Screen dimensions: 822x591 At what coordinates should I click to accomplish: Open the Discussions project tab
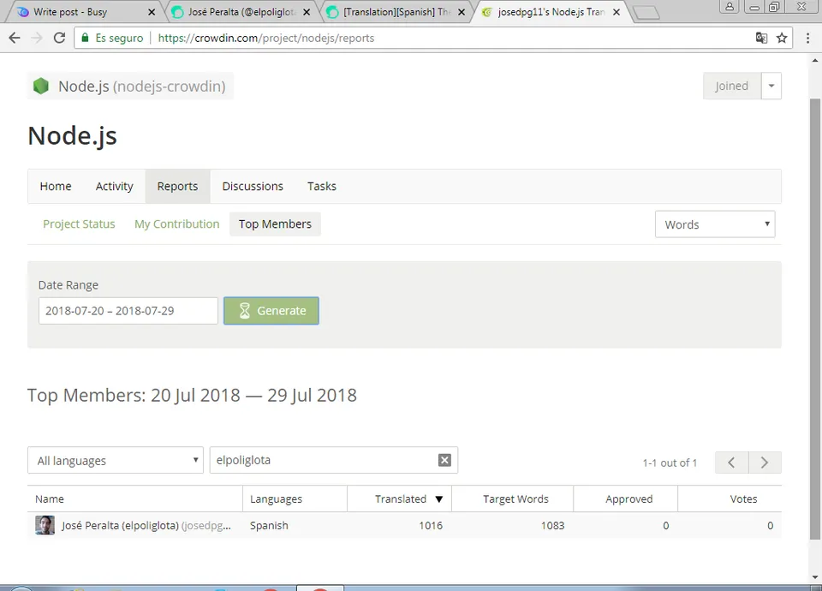click(253, 186)
